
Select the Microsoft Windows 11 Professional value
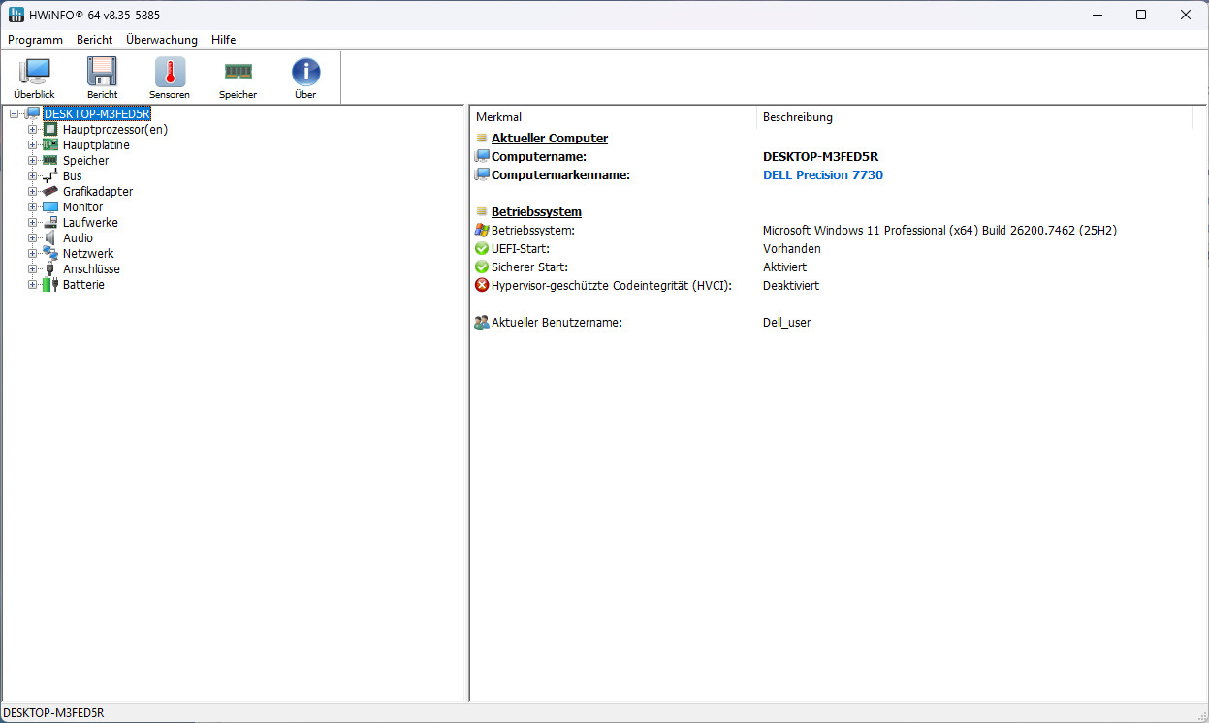[940, 231]
